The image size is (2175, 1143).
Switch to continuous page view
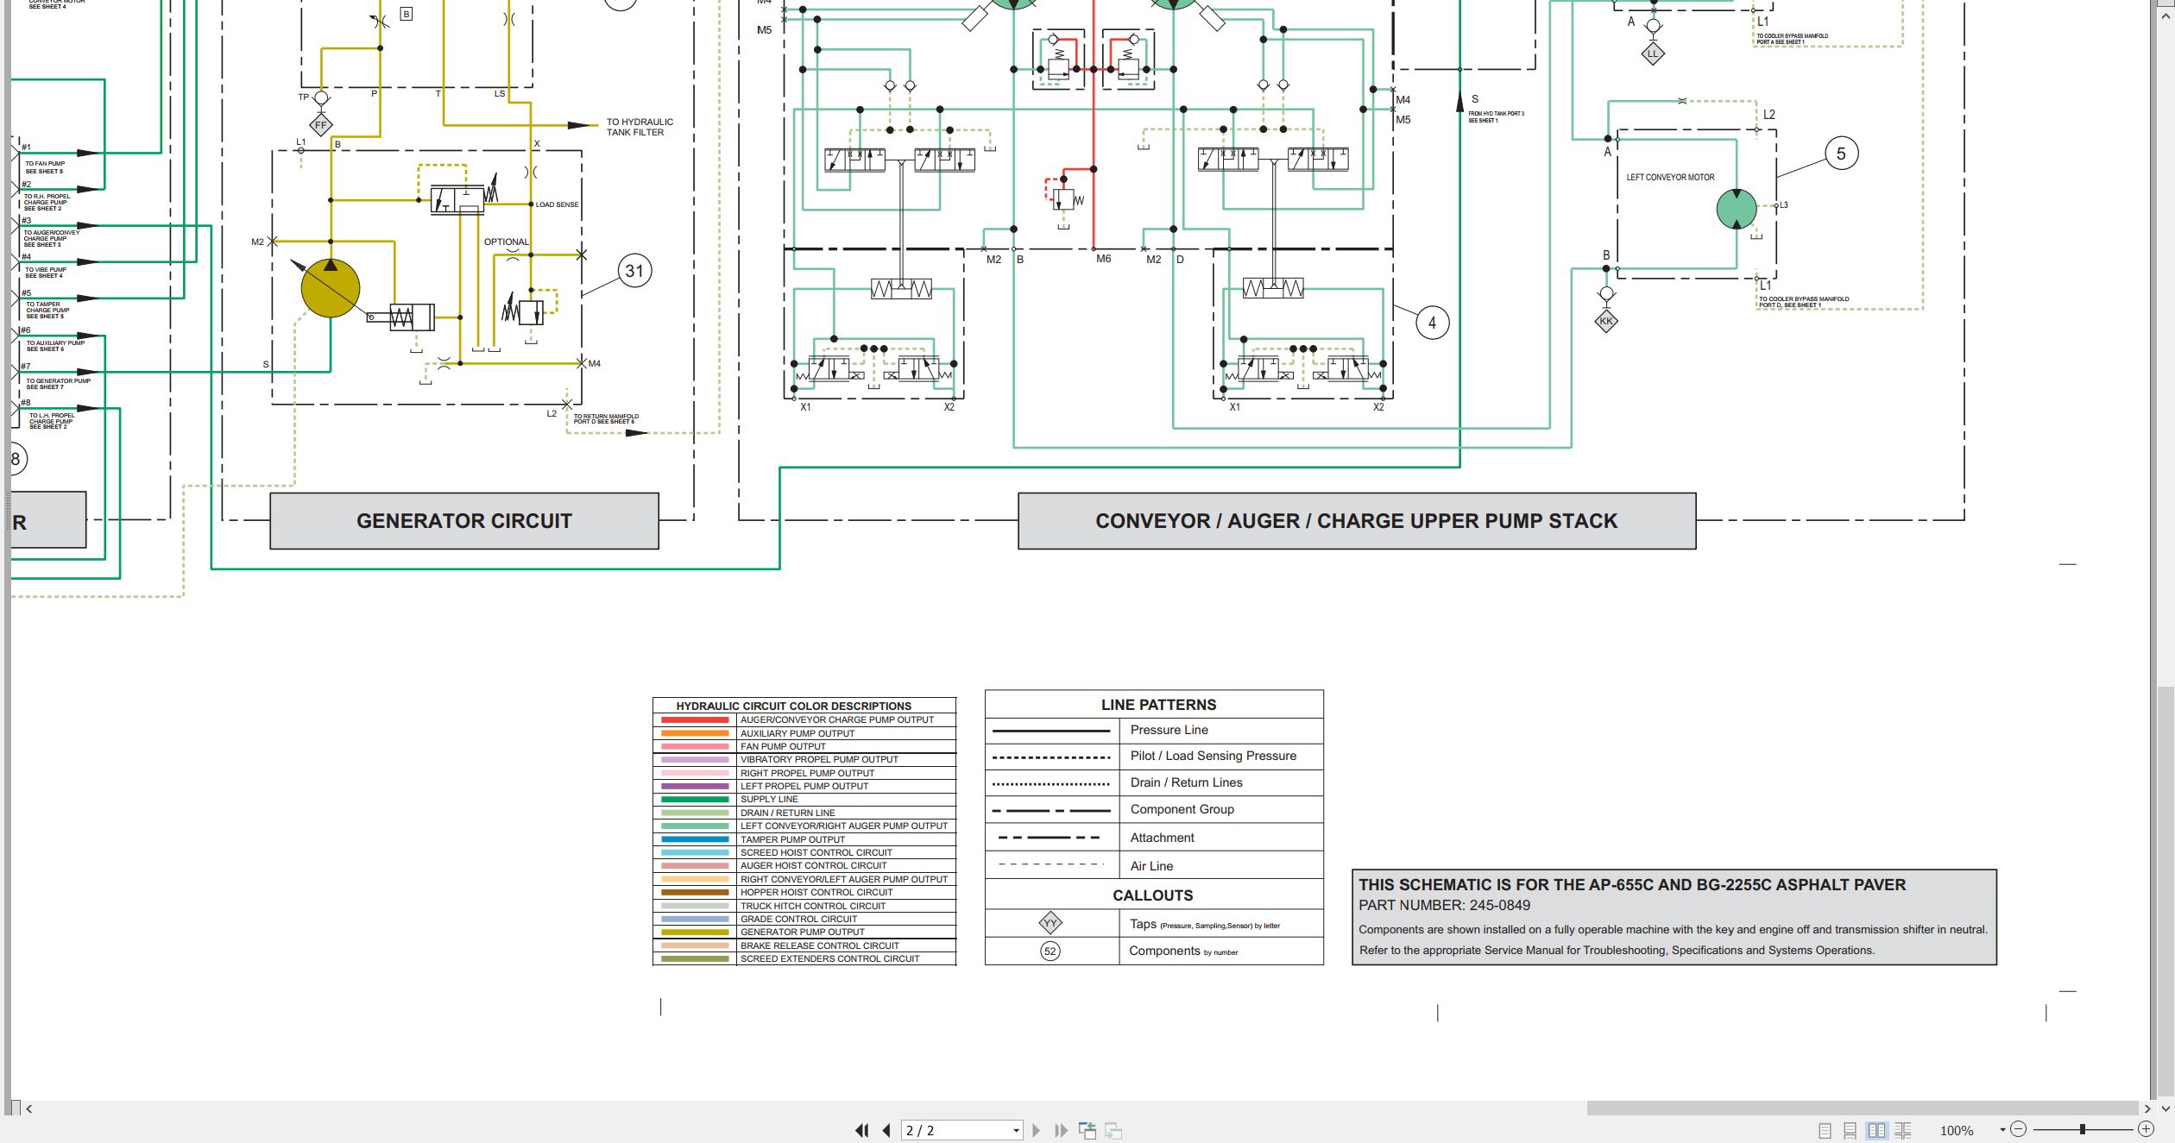[x=1850, y=1130]
